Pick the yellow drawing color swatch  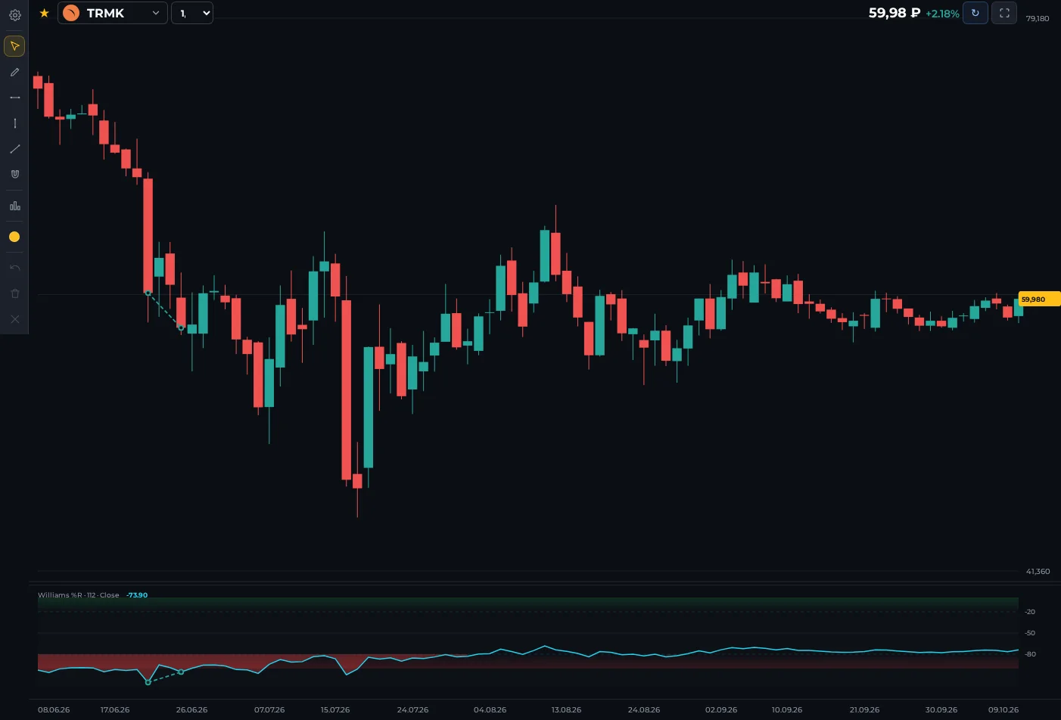(14, 237)
